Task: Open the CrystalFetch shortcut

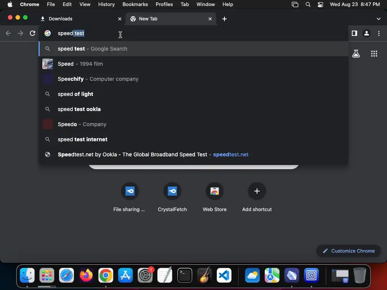Action: click(172, 197)
